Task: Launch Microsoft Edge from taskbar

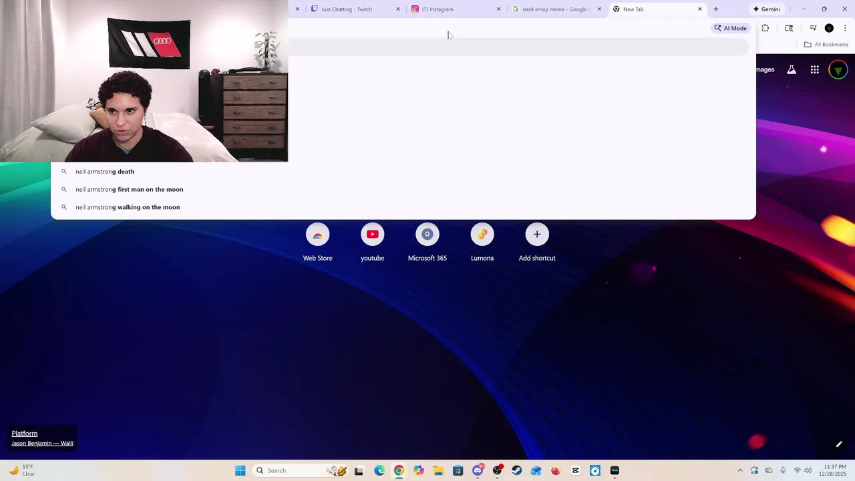Action: 379,471
